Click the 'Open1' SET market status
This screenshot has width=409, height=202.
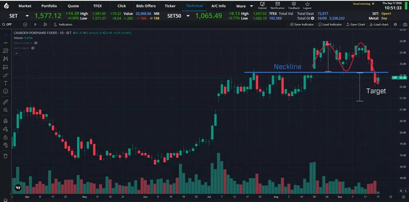click(386, 13)
